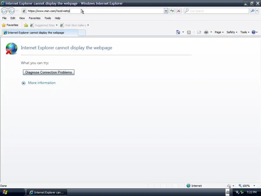Click the 100% zoom level button
261x196 pixels.
click(244, 186)
